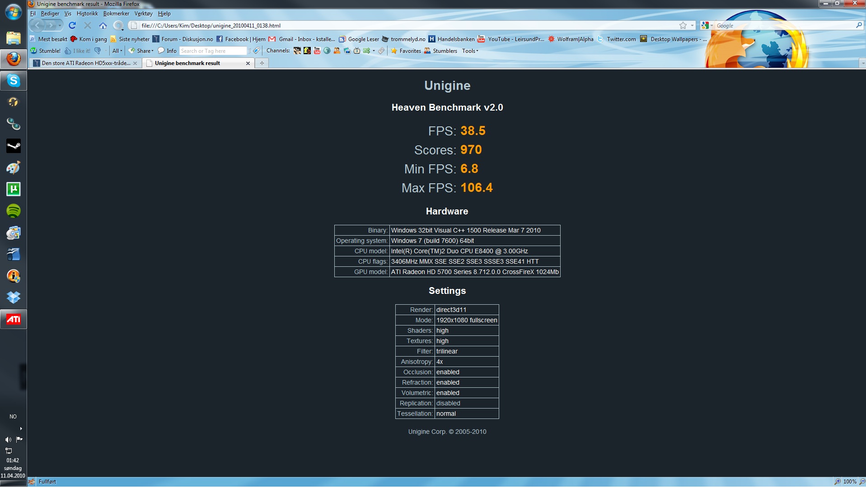Open the Historikk menu
This screenshot has height=488, width=866.
87,14
